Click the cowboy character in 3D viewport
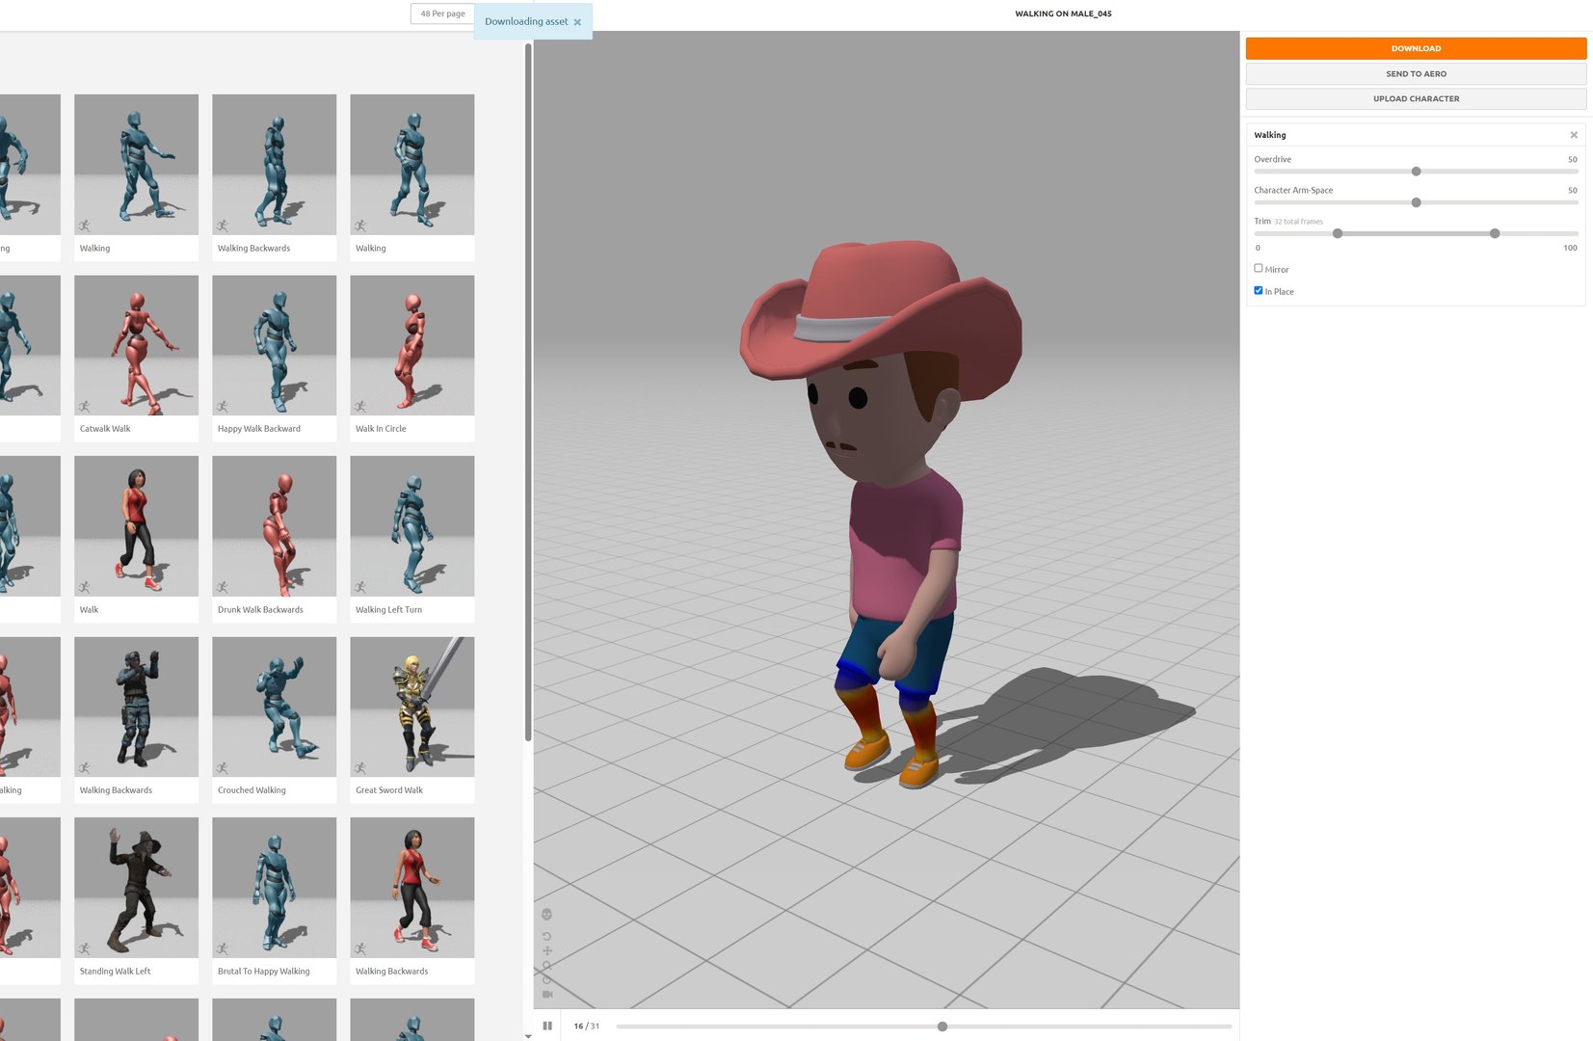The image size is (1593, 1041). point(882,516)
